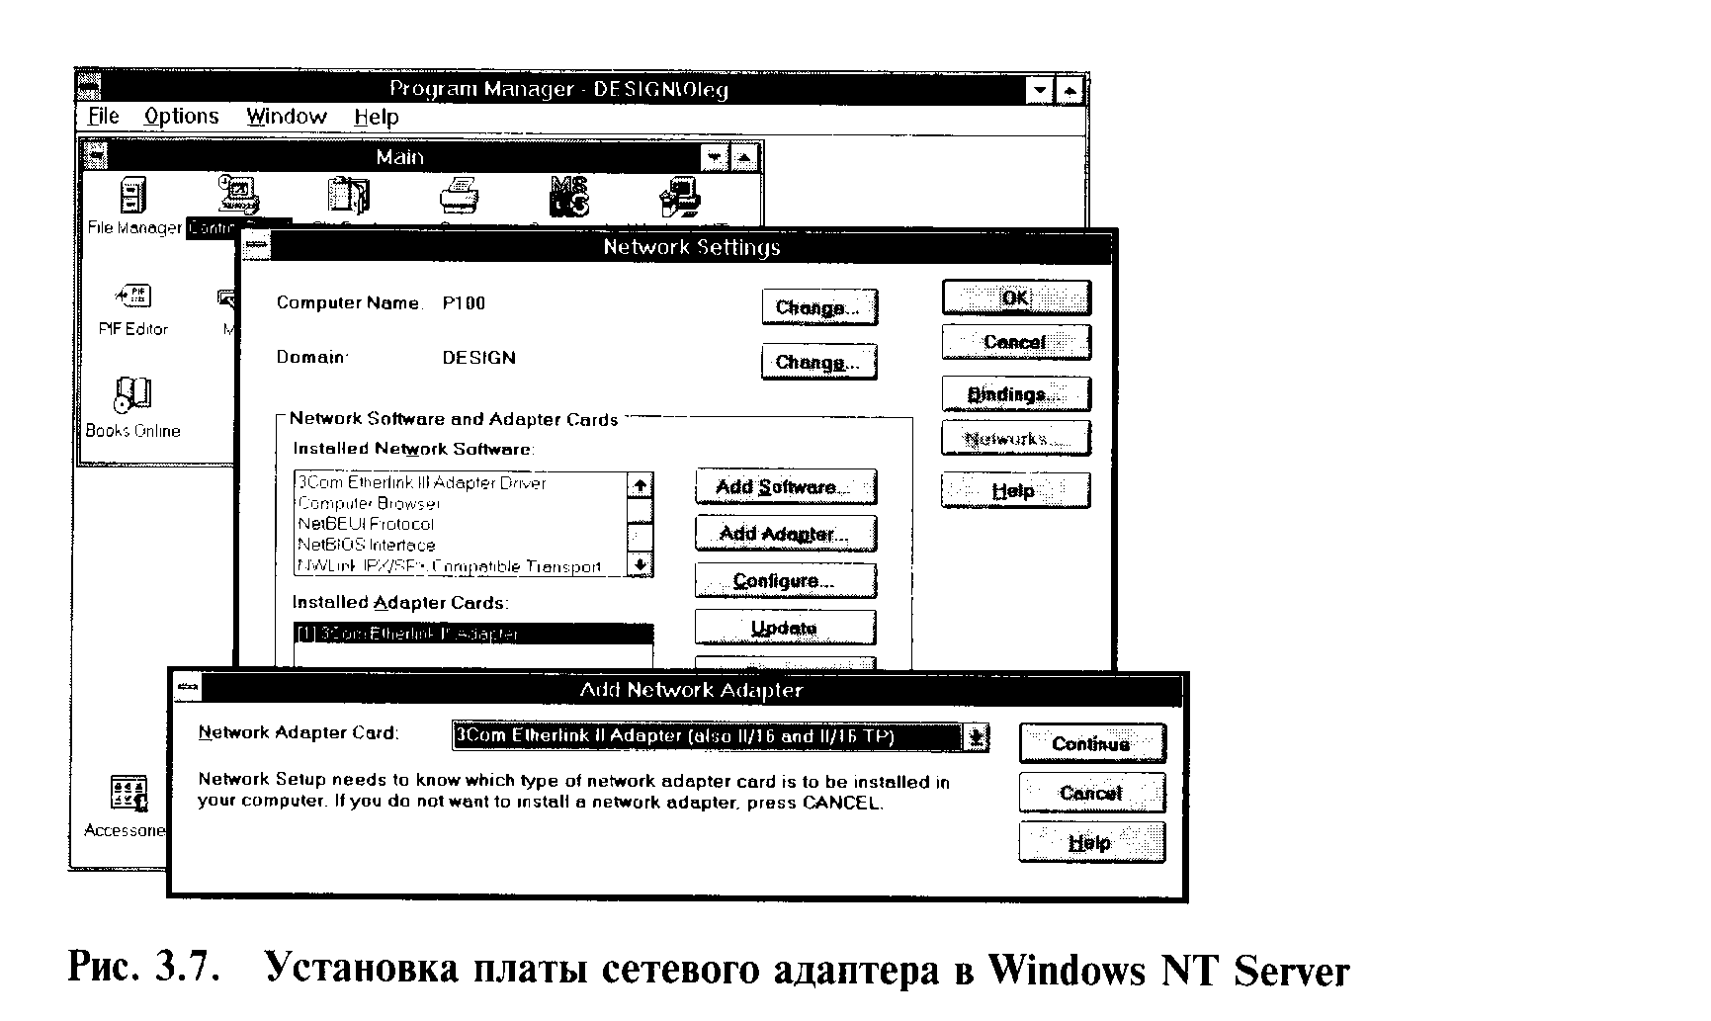Screen dimensions: 1711x1021
Task: Open the Main window control-menu box
Action: point(95,156)
